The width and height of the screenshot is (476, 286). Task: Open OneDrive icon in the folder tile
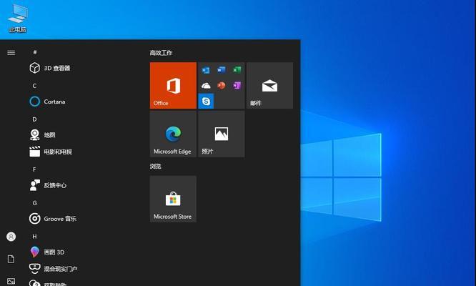[x=206, y=86]
